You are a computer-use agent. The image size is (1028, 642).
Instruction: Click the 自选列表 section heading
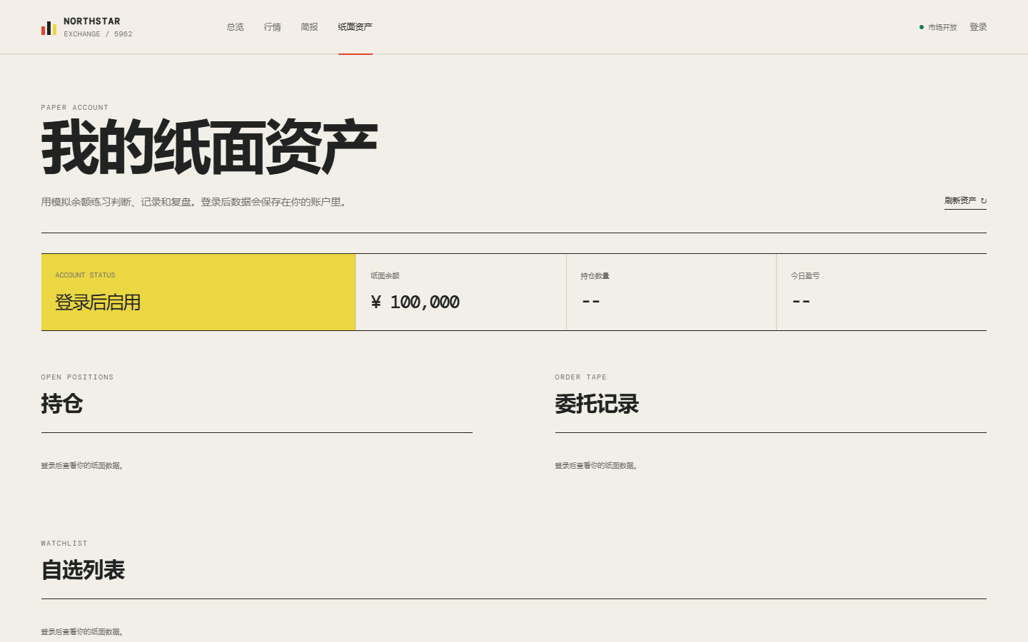pos(83,570)
